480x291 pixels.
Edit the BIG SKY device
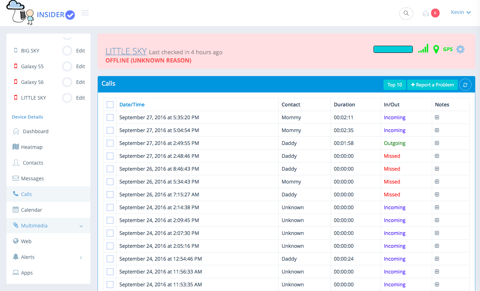tap(80, 51)
